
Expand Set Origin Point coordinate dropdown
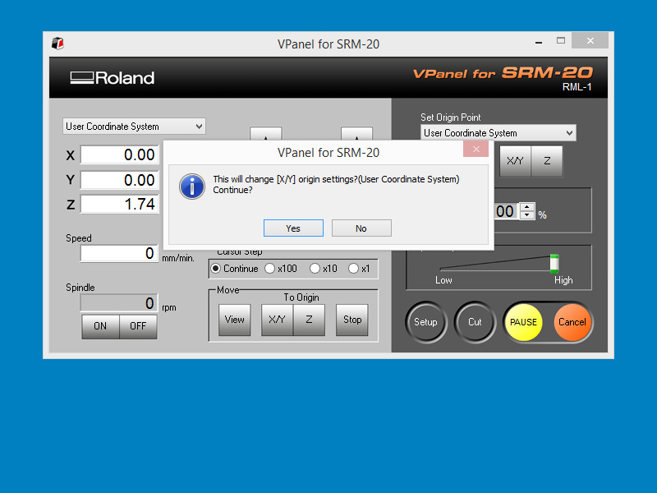tap(498, 133)
